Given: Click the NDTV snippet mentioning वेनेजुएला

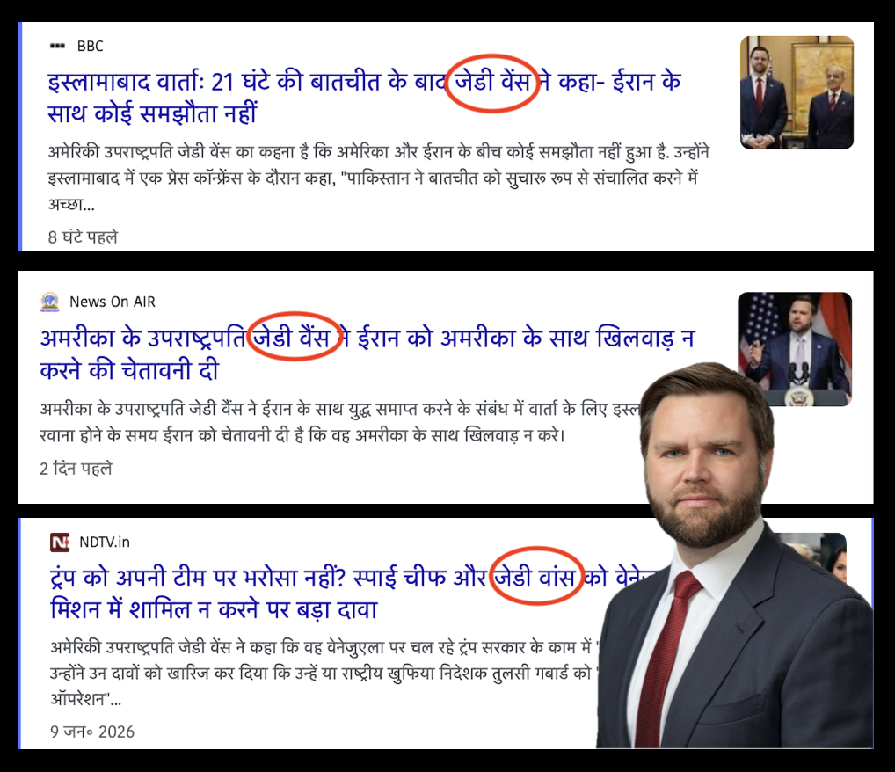Looking at the screenshot, I should click(324, 674).
